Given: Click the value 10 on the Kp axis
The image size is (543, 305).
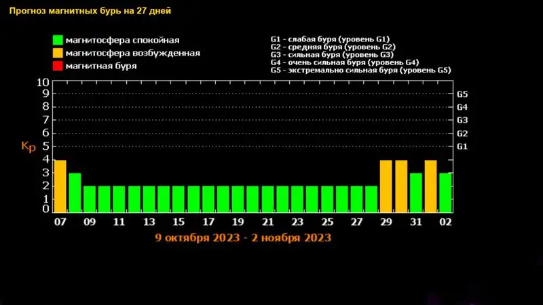Looking at the screenshot, I should [x=41, y=82].
